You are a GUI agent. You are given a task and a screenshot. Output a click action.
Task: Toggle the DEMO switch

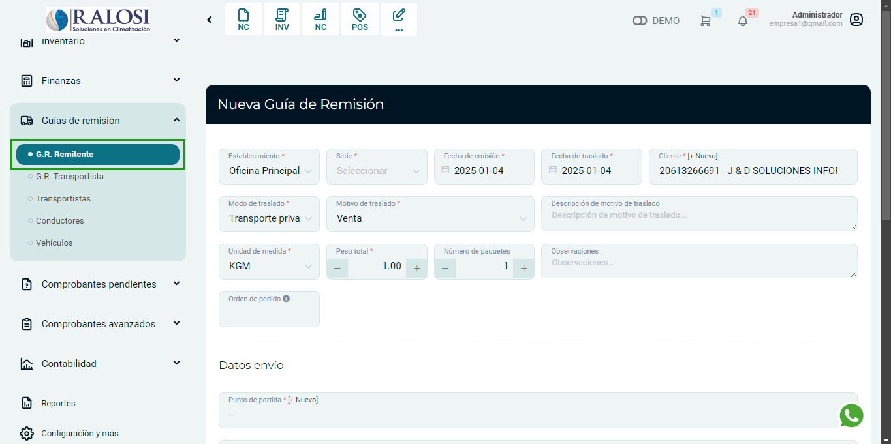click(x=640, y=21)
